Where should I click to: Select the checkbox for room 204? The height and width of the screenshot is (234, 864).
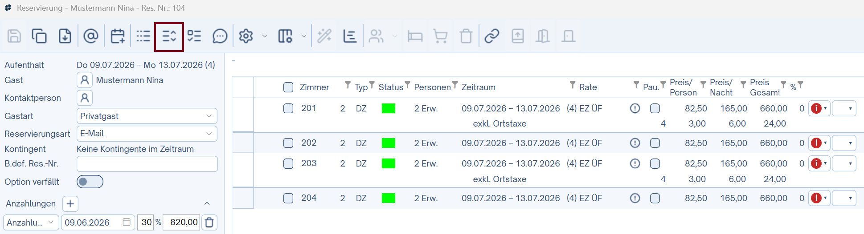[288, 198]
